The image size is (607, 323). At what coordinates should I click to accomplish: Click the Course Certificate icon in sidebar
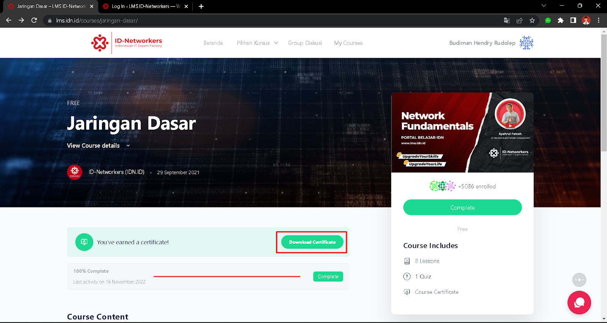coord(407,292)
